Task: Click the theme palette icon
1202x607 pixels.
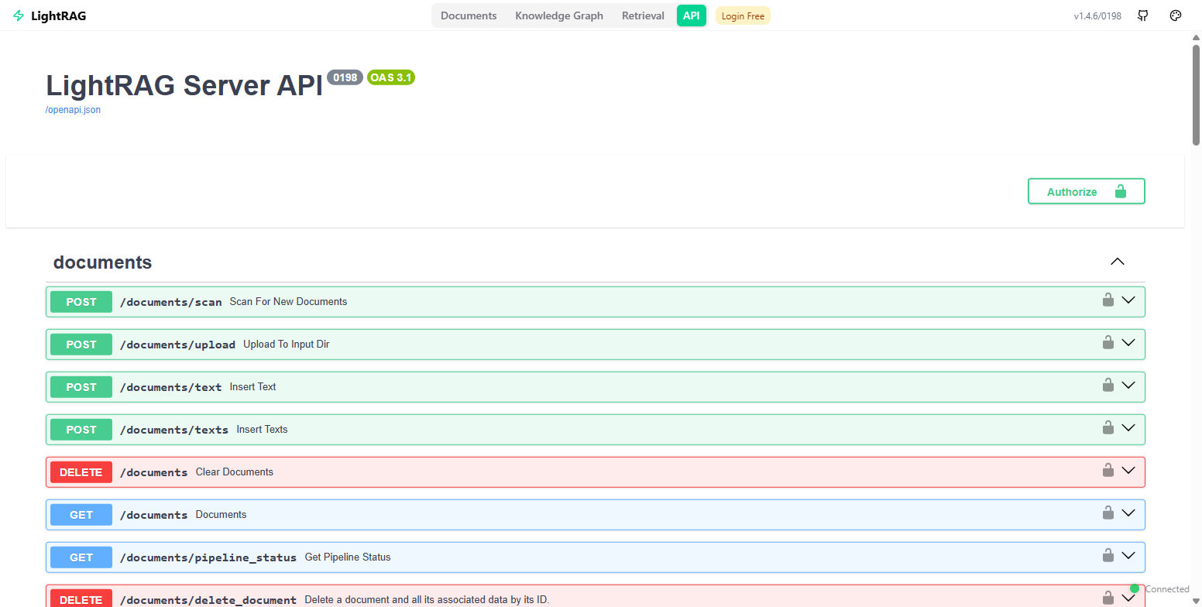Action: tap(1175, 15)
